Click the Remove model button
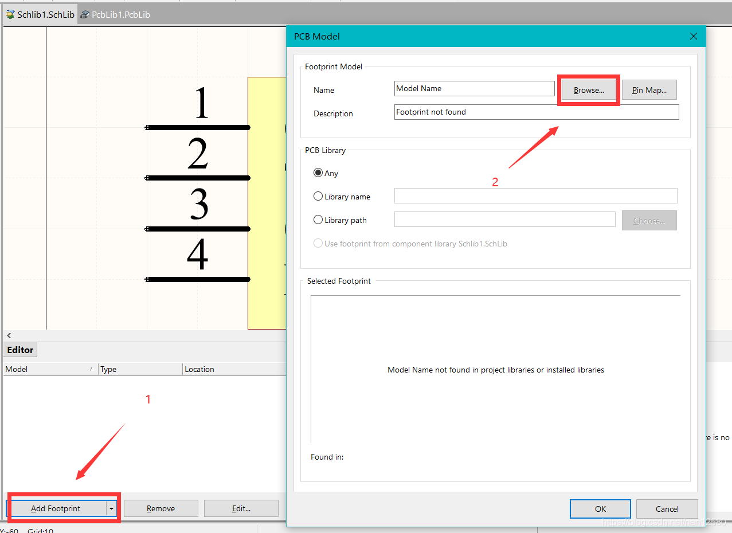732x533 pixels. (x=161, y=508)
